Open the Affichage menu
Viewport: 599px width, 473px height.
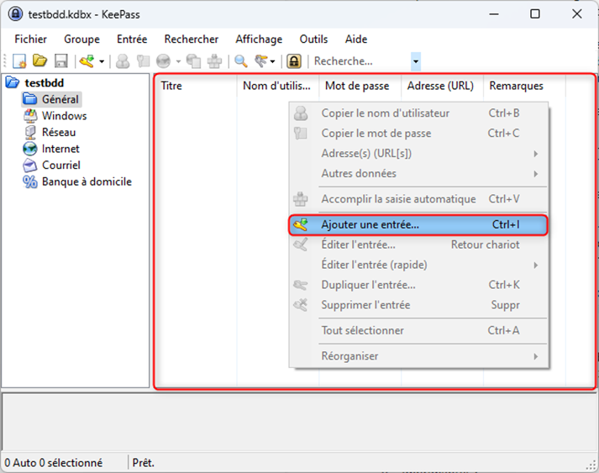[x=259, y=39]
